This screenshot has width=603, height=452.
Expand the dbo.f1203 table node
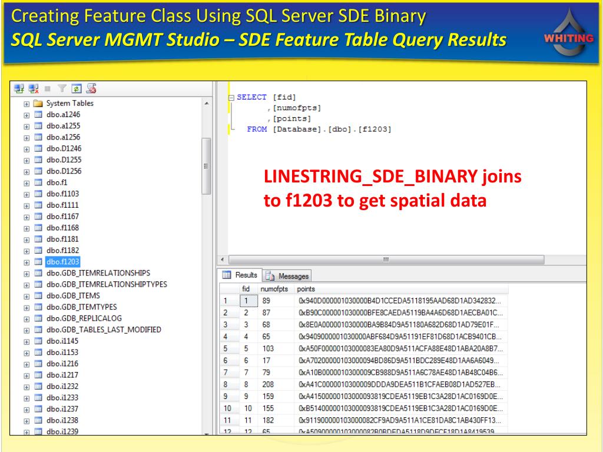point(26,262)
